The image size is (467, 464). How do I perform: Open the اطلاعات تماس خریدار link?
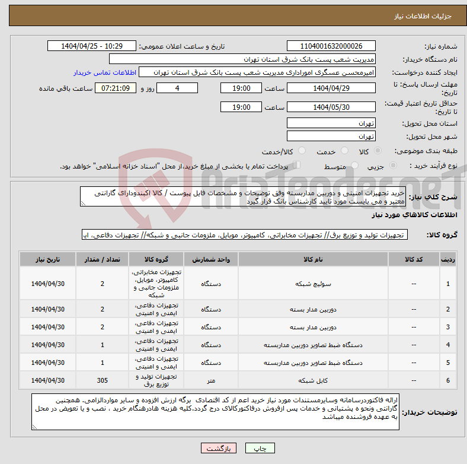[105, 72]
